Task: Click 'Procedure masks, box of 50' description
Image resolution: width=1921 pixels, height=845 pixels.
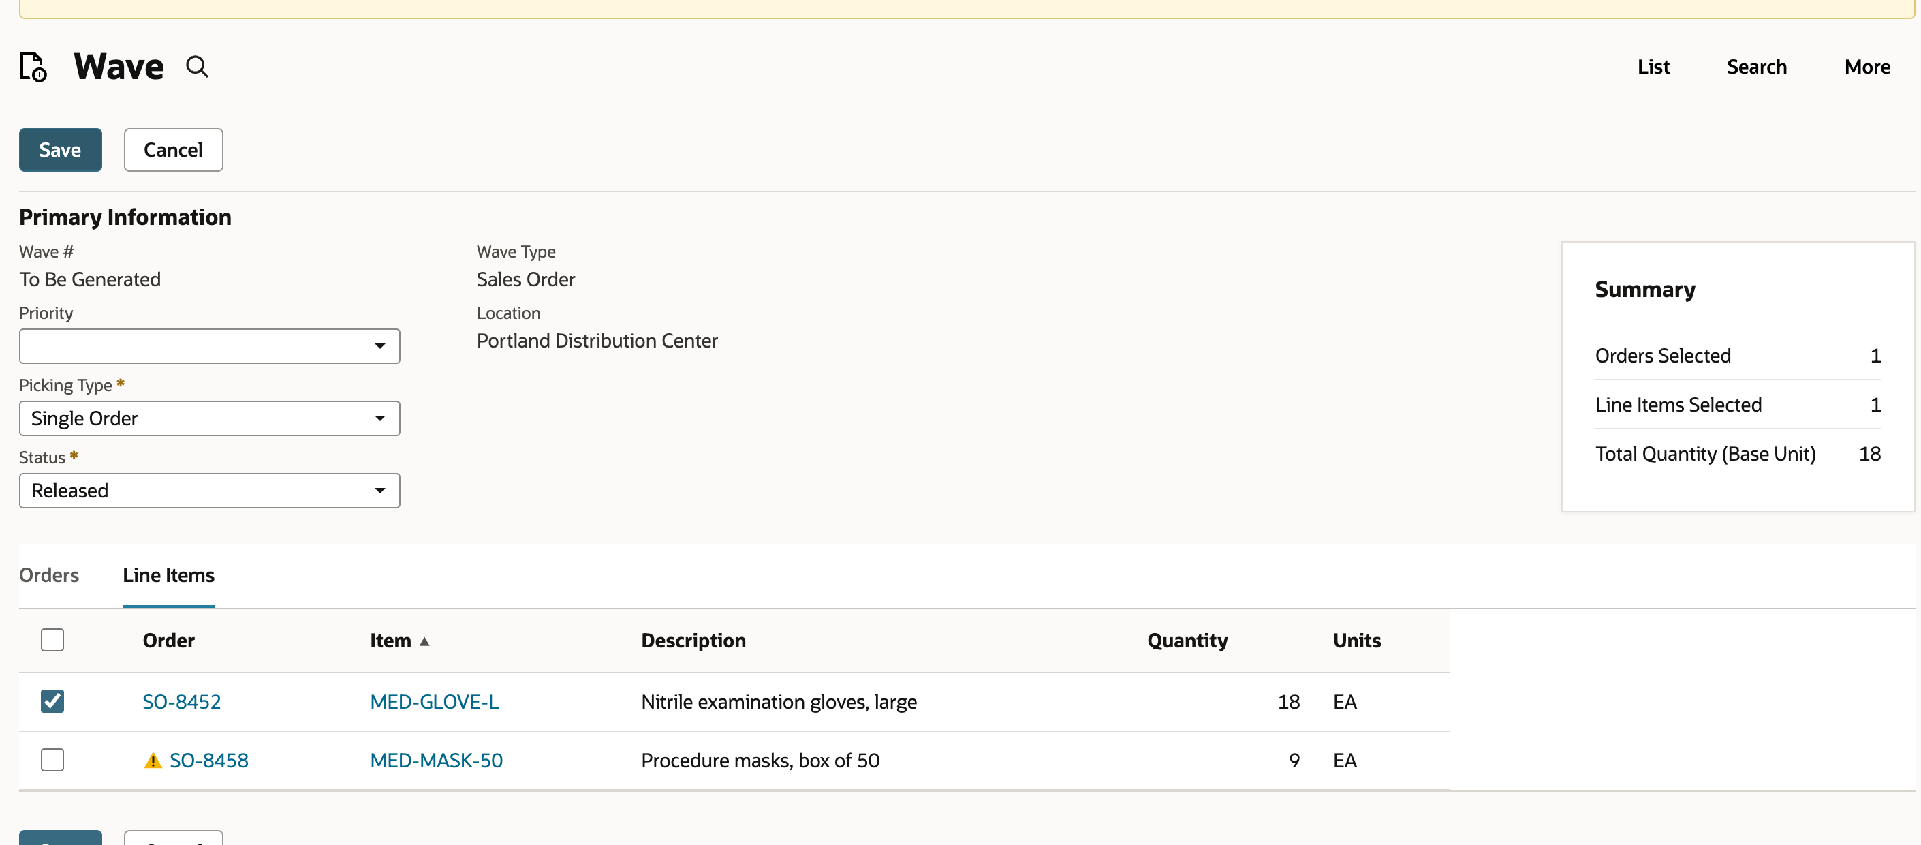Action: [x=760, y=760]
